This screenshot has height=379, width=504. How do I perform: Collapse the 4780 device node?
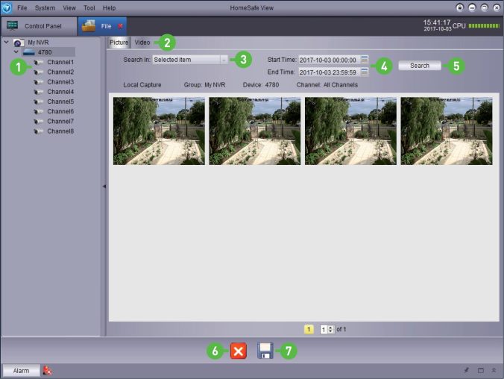click(x=16, y=52)
